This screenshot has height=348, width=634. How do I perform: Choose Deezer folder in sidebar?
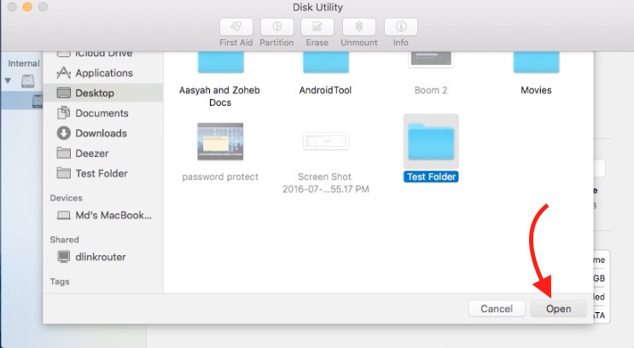(92, 154)
